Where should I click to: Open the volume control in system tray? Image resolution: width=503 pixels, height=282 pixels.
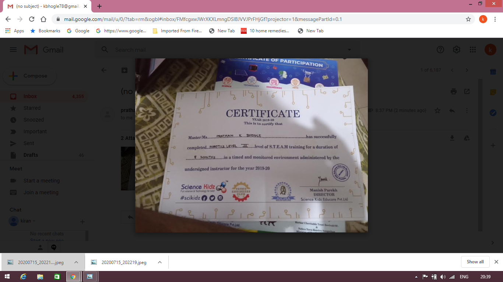pyautogui.click(x=443, y=277)
